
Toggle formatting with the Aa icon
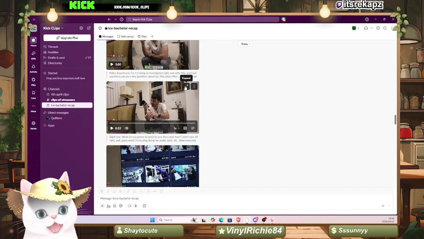[108, 206]
